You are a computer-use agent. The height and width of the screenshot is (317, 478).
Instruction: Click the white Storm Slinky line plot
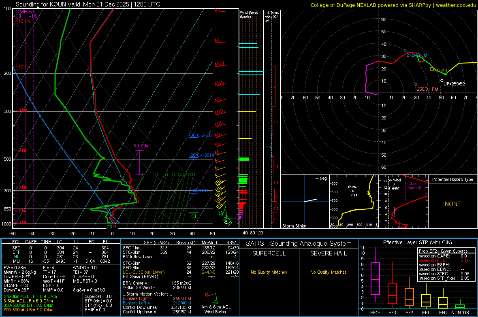tap(311, 200)
